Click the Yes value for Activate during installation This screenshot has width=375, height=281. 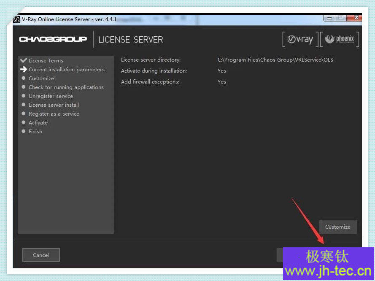(x=222, y=71)
